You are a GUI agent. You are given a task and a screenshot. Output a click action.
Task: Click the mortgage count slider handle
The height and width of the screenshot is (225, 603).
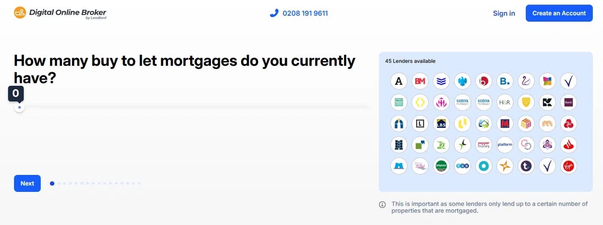coord(19,107)
